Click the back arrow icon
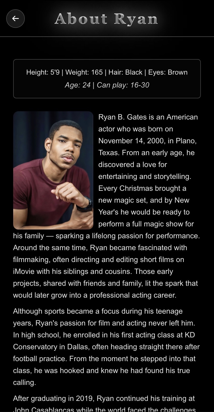This screenshot has width=214, height=412. click(15, 19)
